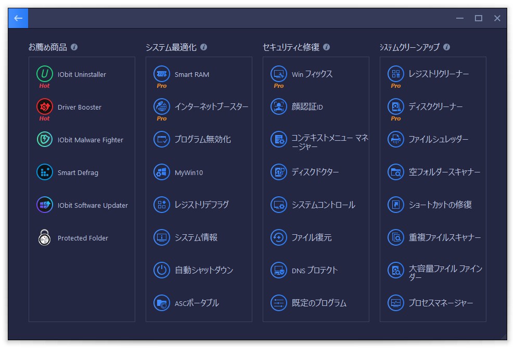Launch 重複ファイルスキャナー icon
The image size is (515, 348).
[x=396, y=237]
